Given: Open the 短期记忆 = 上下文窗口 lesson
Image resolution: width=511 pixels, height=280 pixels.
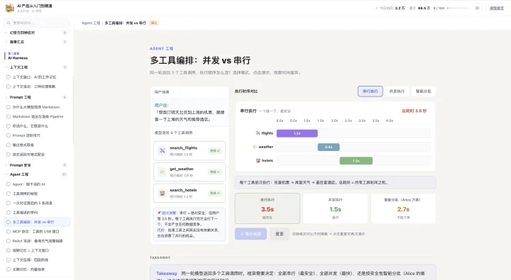Looking at the screenshot, I should click(31, 250).
